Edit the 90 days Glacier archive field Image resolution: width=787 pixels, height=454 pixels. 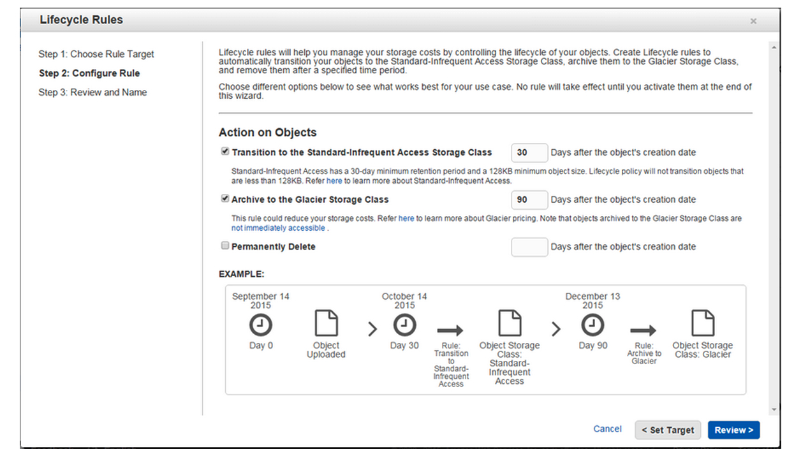pos(529,200)
